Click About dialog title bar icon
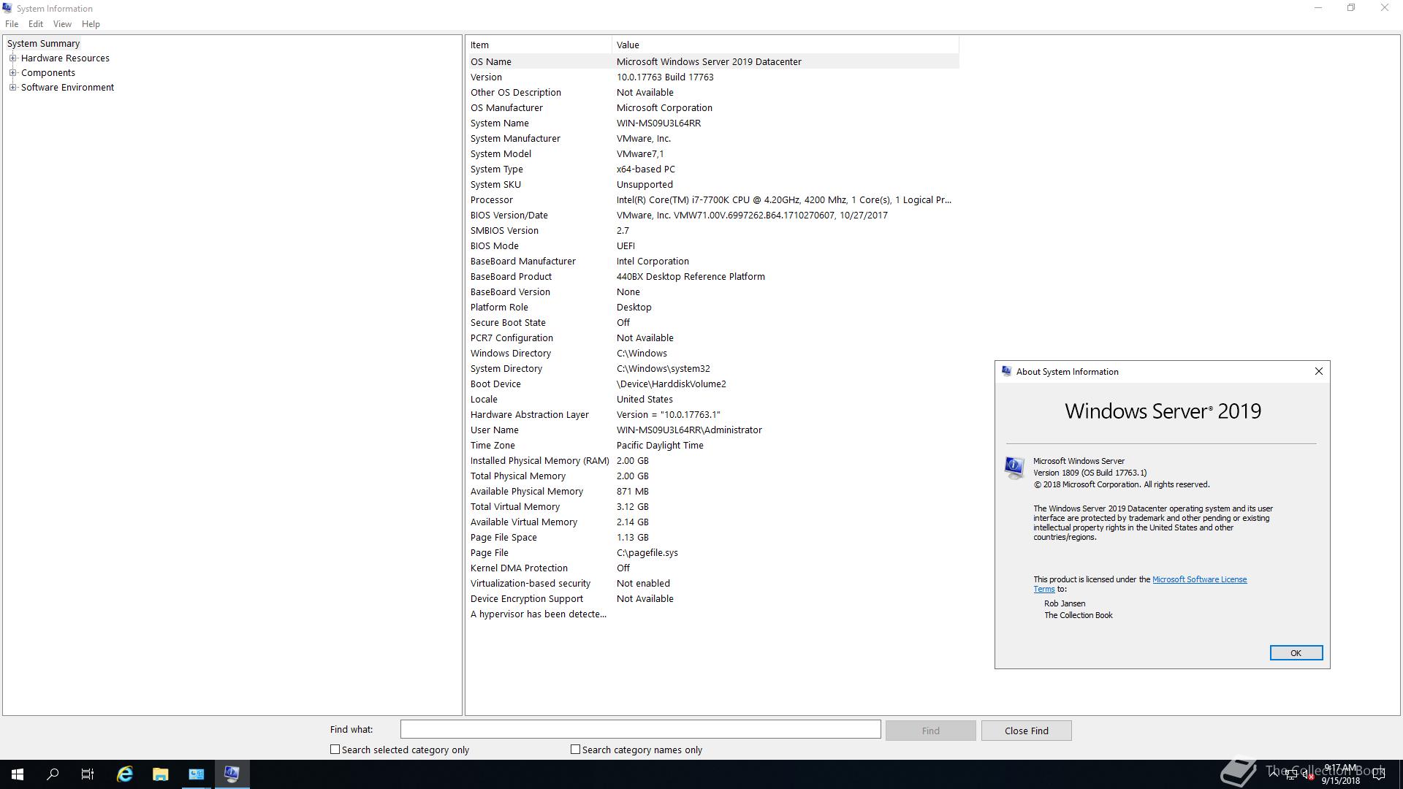Viewport: 1403px width, 789px height. pos(1006,371)
